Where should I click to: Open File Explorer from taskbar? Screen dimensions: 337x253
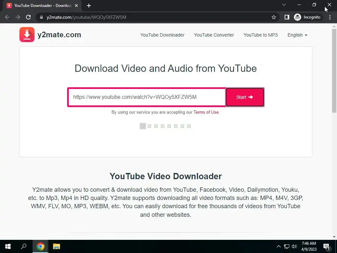(x=57, y=246)
